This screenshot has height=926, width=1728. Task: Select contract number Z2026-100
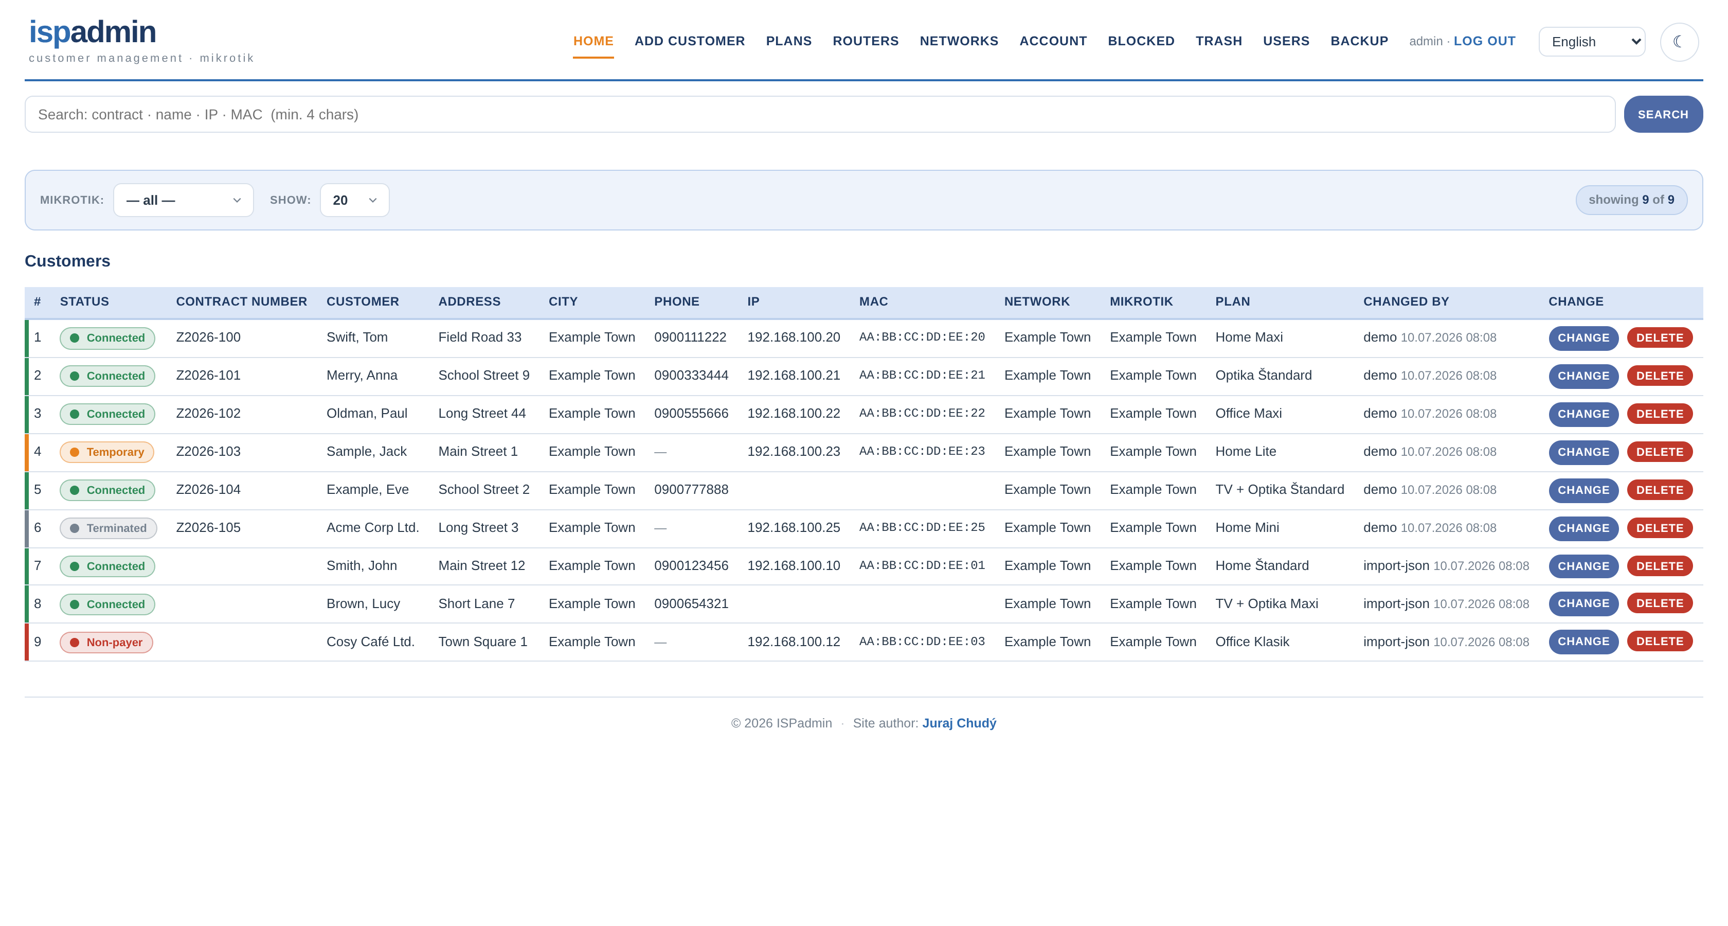pyautogui.click(x=208, y=337)
